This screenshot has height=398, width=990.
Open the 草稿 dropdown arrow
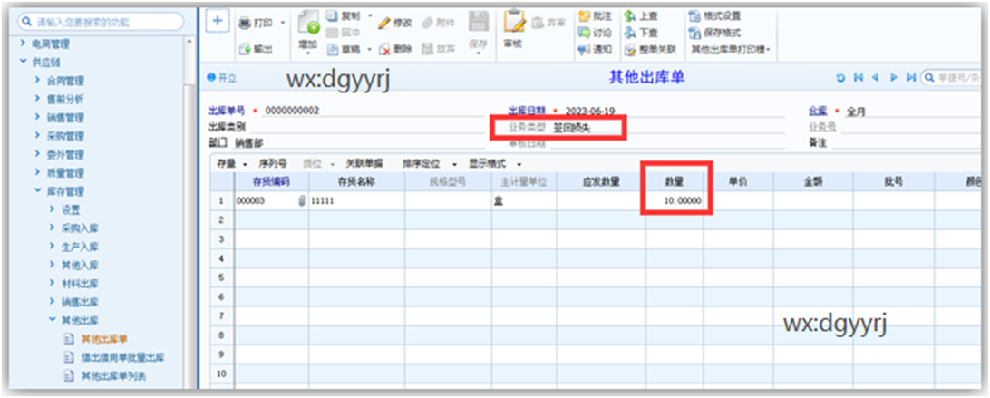click(369, 49)
